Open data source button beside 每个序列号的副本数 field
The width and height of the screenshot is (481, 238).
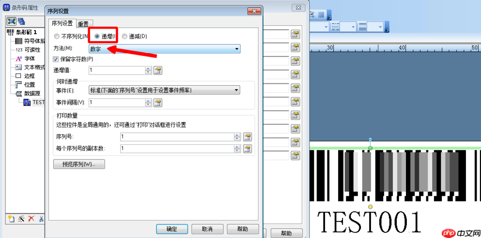coord(247,149)
